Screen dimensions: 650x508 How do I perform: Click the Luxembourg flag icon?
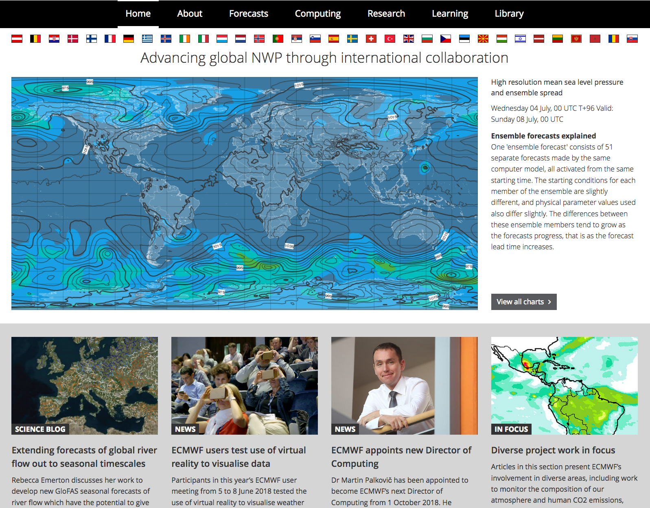[222, 39]
